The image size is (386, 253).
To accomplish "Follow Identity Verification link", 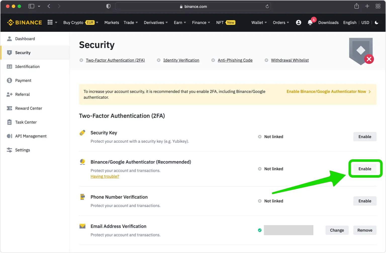I will (181, 60).
